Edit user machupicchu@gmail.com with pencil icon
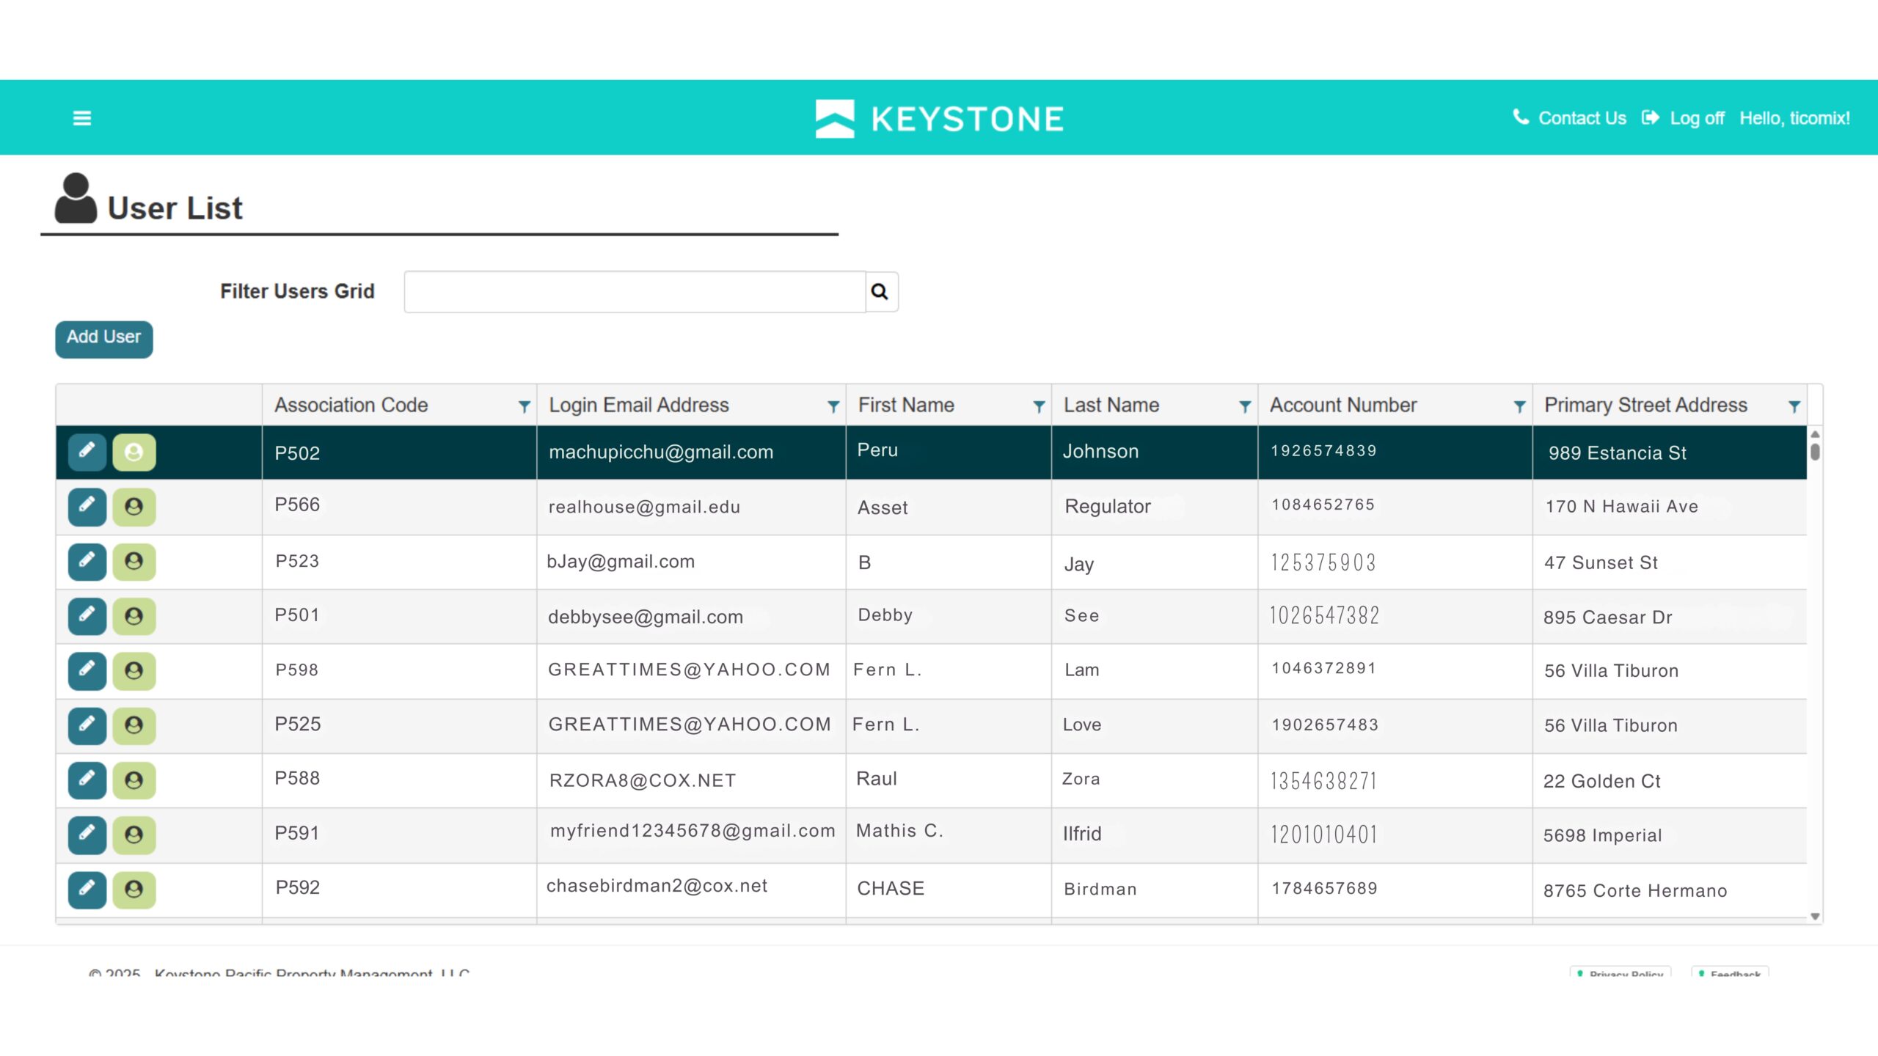The image size is (1878, 1056). [x=87, y=452]
